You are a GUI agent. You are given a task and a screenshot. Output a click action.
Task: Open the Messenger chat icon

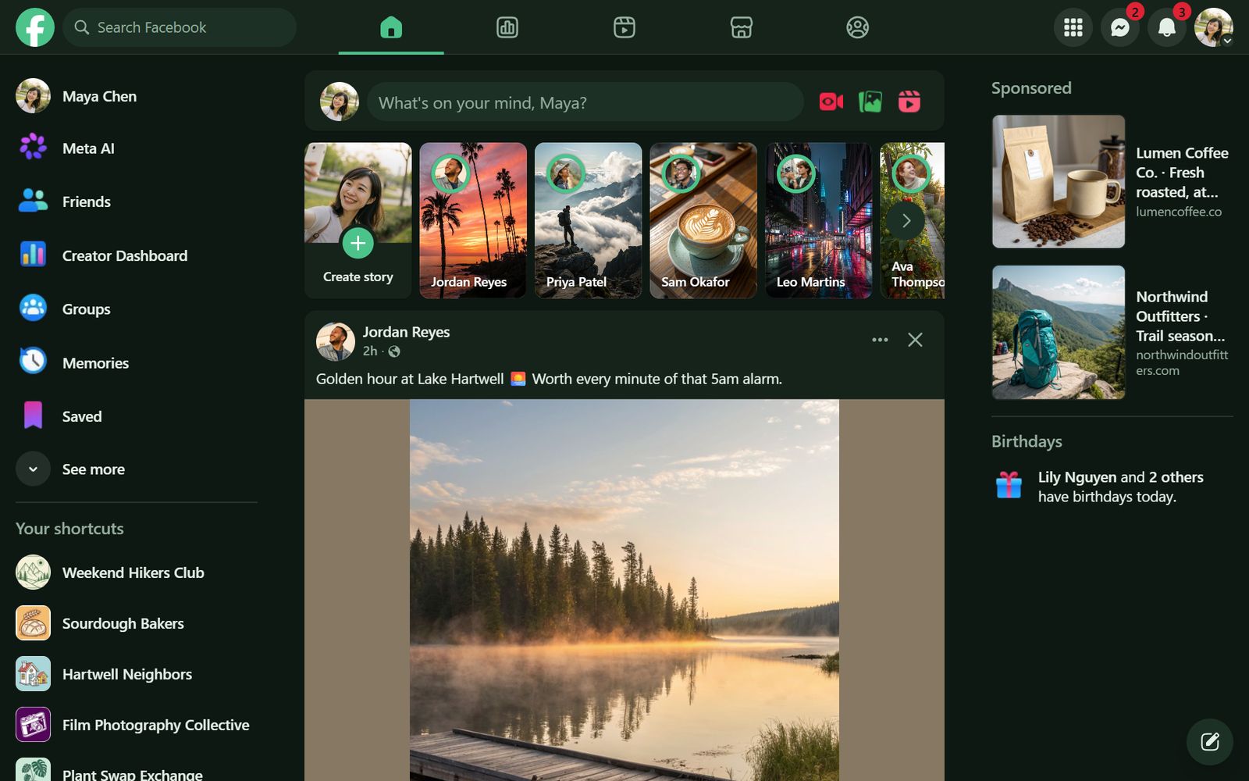[x=1120, y=27]
